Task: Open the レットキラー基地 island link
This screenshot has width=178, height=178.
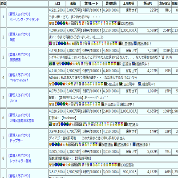Action: click(x=20, y=161)
